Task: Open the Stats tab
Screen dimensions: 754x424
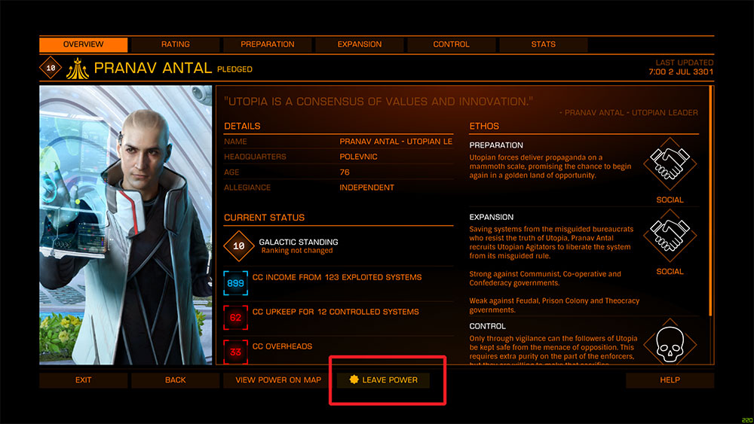Action: pyautogui.click(x=544, y=44)
